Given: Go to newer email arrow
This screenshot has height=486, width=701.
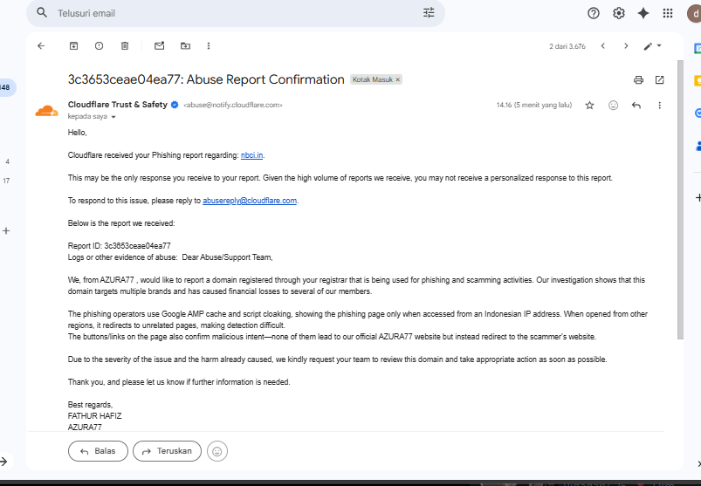Looking at the screenshot, I should coord(602,46).
